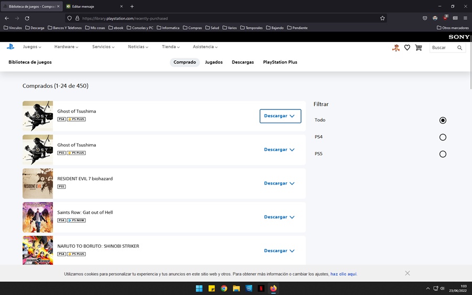Bookmark this page with star icon
This screenshot has width=472, height=295.
pos(382,18)
